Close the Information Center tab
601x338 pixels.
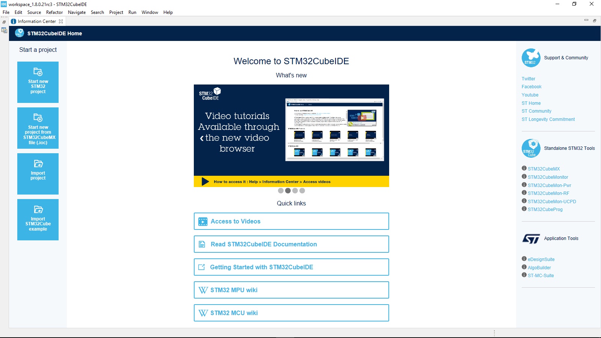61,21
